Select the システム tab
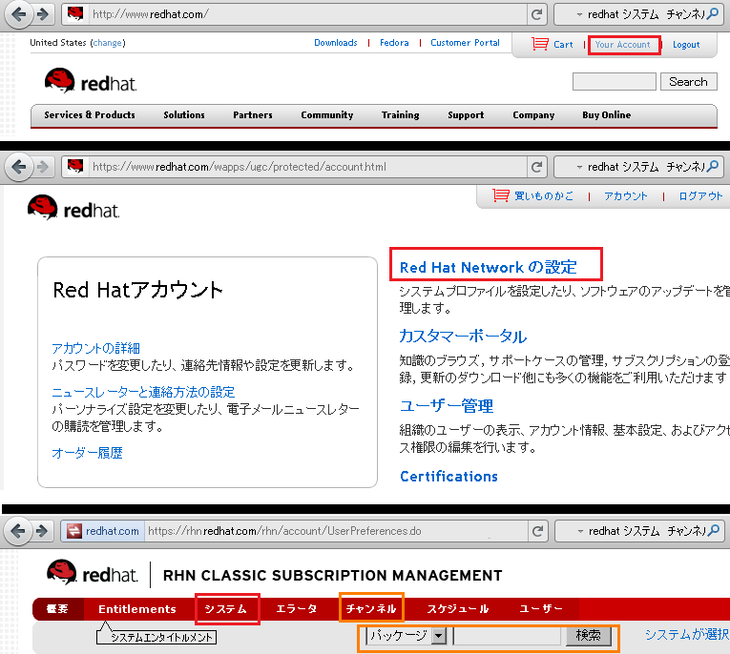The width and height of the screenshot is (730, 654). (226, 609)
